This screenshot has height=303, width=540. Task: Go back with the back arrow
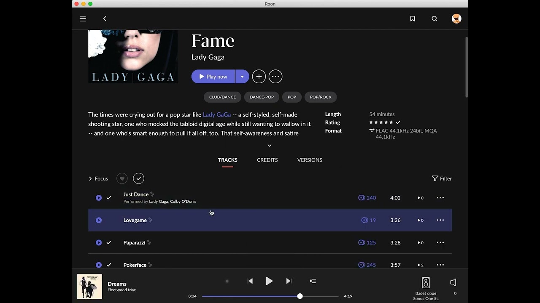click(x=105, y=19)
